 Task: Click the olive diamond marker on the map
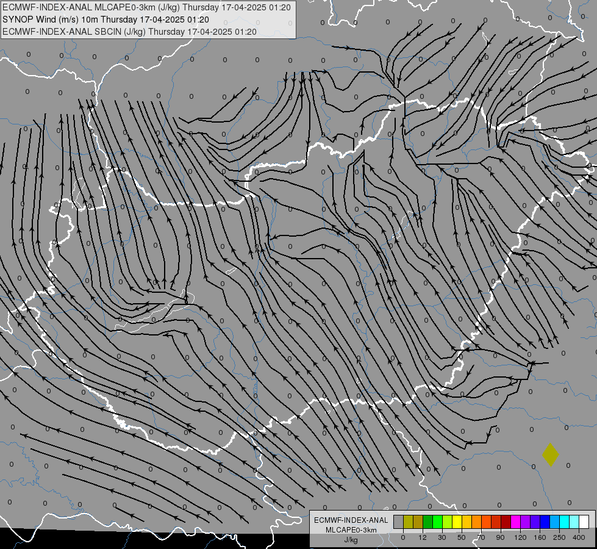click(551, 454)
